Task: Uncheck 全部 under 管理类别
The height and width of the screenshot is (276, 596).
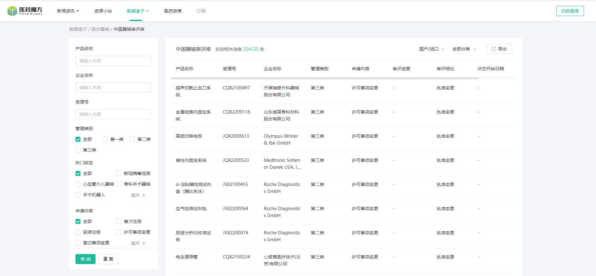Action: coord(78,139)
